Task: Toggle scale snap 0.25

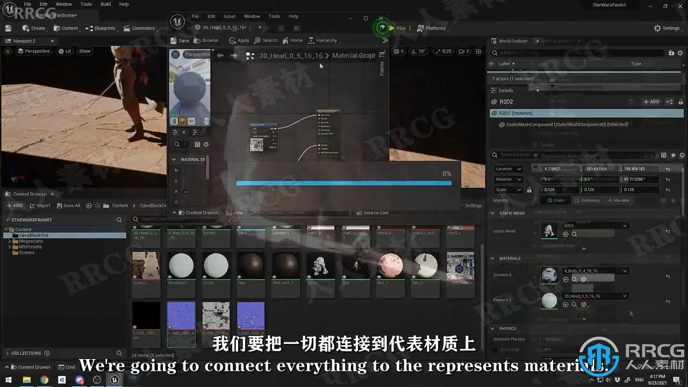Action: (443, 51)
